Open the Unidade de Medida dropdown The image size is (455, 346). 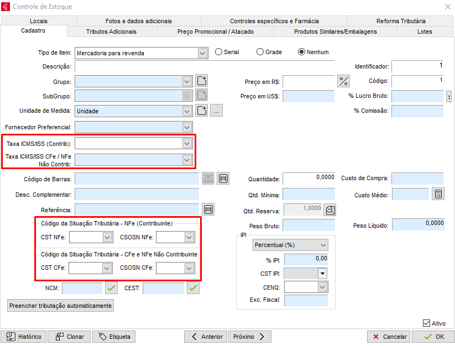(x=187, y=111)
